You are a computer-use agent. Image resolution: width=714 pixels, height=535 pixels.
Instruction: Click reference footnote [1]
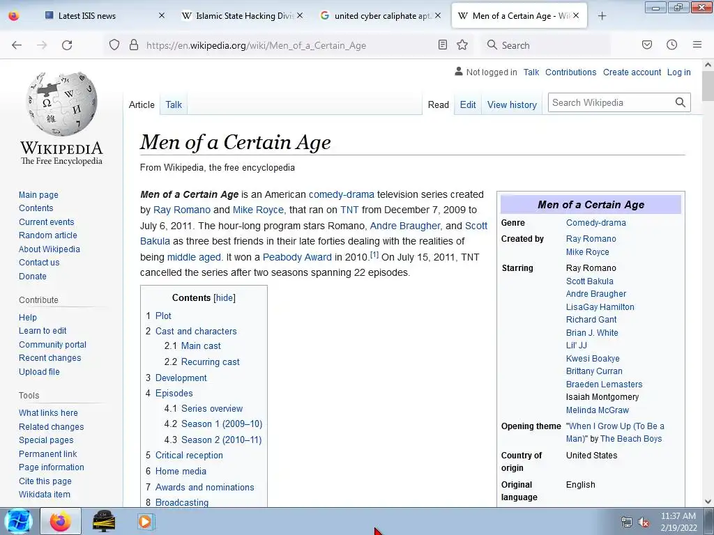[x=374, y=255]
